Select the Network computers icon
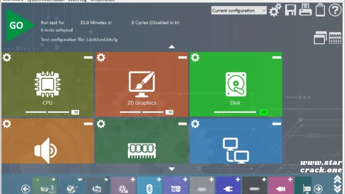Image resolution: width=345 pixels, height=194 pixels. (x=236, y=150)
